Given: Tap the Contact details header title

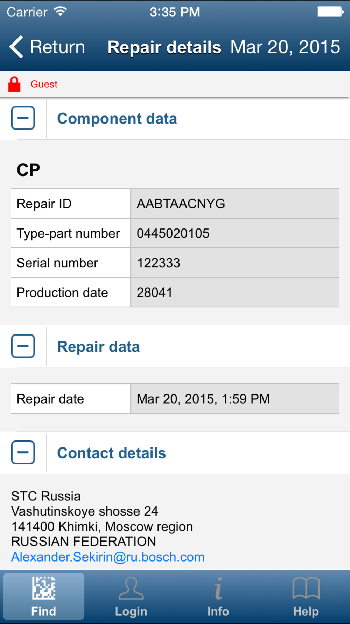Looking at the screenshot, I should pyautogui.click(x=111, y=453).
